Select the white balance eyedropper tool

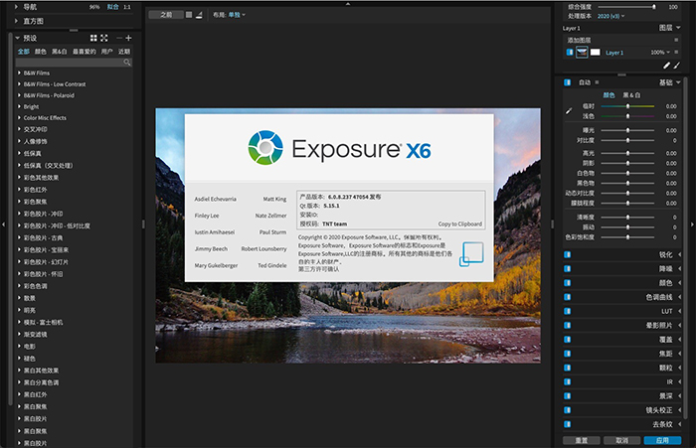(570, 110)
